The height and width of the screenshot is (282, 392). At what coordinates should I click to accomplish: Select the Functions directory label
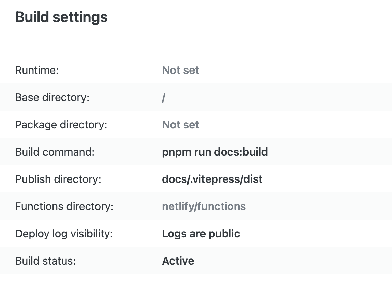[64, 206]
